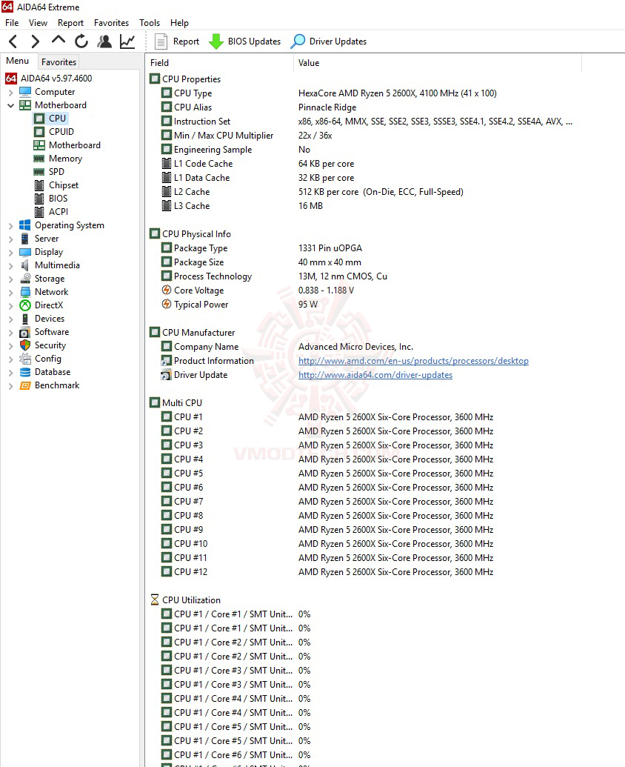Expand the Operating System node
Screen dimensions: 625x767
click(x=11, y=225)
